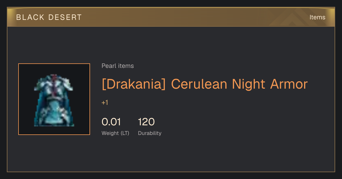Select the Pearl items category label
Viewport: 342px width, 179px height.
[x=118, y=66]
